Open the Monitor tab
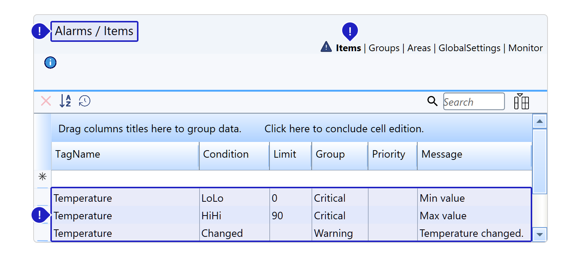This screenshot has width=577, height=257. pyautogui.click(x=525, y=48)
